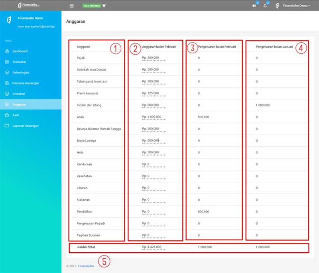Click the Finansialku footer link
The height and width of the screenshot is (273, 319).
[x=85, y=266]
